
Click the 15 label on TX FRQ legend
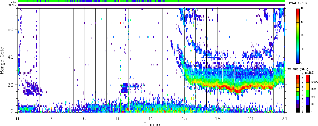pos(302,87)
